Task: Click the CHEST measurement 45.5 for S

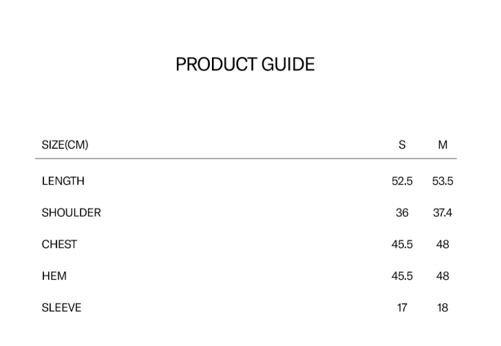Action: click(402, 244)
